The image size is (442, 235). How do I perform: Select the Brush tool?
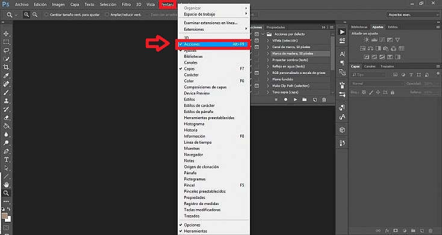(x=6, y=93)
